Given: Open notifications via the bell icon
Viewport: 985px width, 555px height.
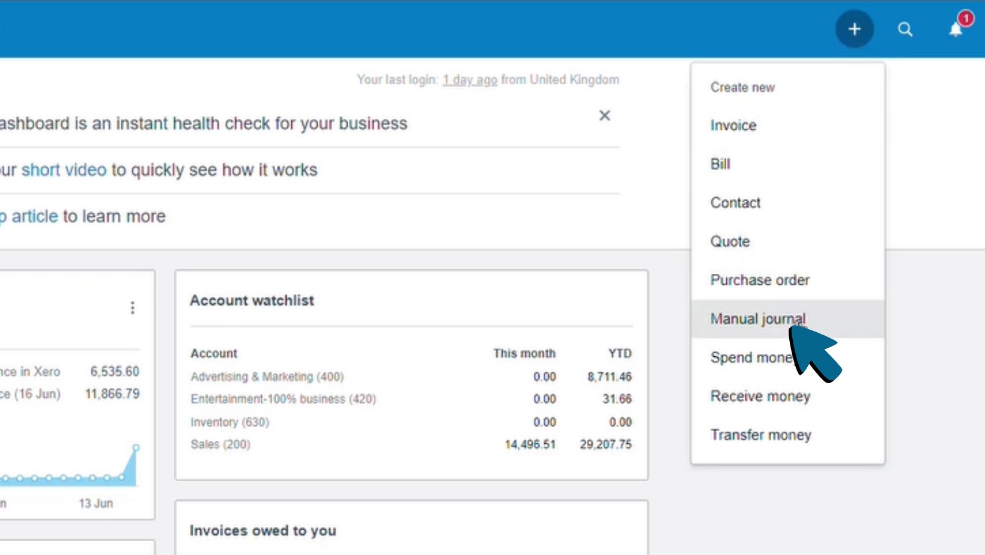Looking at the screenshot, I should [x=955, y=29].
